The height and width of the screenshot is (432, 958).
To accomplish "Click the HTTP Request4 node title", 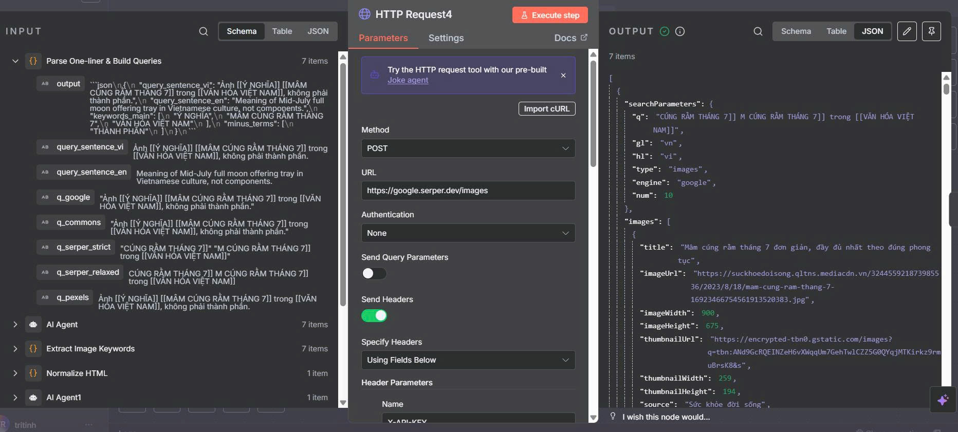I will [x=413, y=14].
